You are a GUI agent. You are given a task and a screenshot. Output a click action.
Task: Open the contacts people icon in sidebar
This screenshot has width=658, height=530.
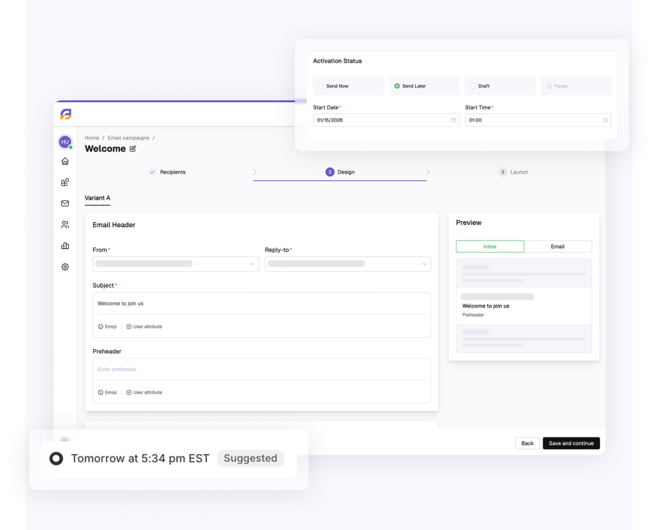tap(65, 224)
